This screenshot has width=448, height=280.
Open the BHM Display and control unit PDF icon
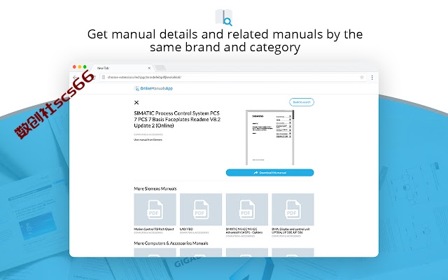(293, 209)
